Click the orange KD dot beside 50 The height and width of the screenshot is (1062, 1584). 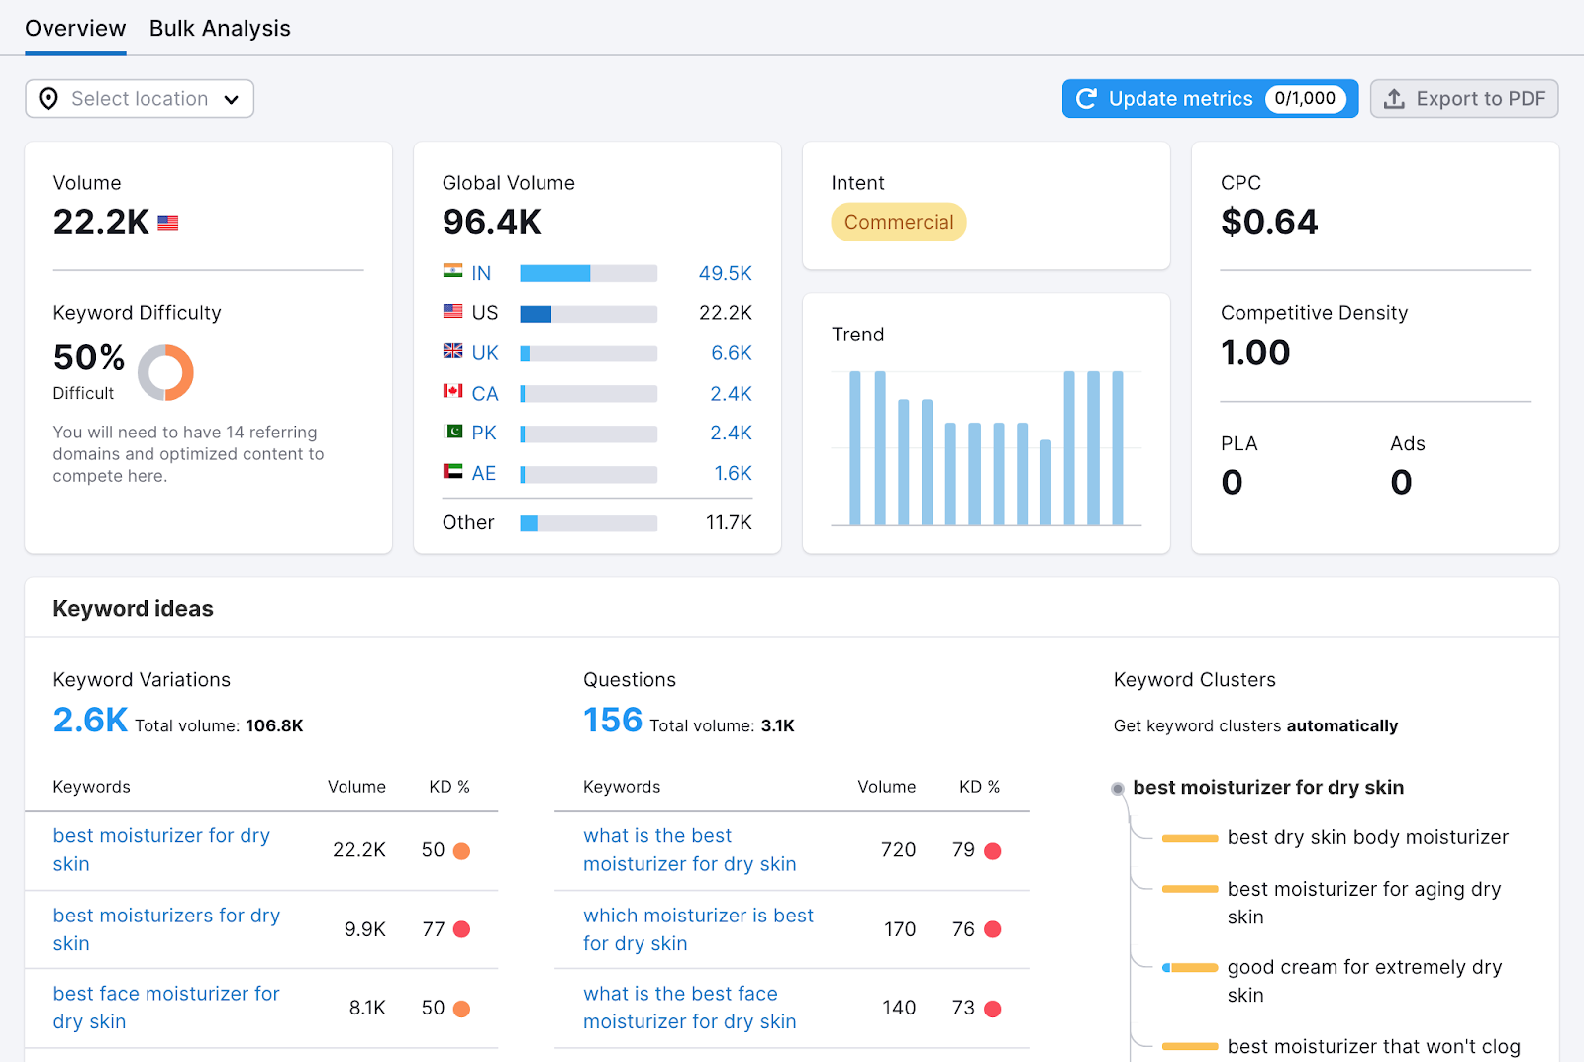tap(461, 850)
